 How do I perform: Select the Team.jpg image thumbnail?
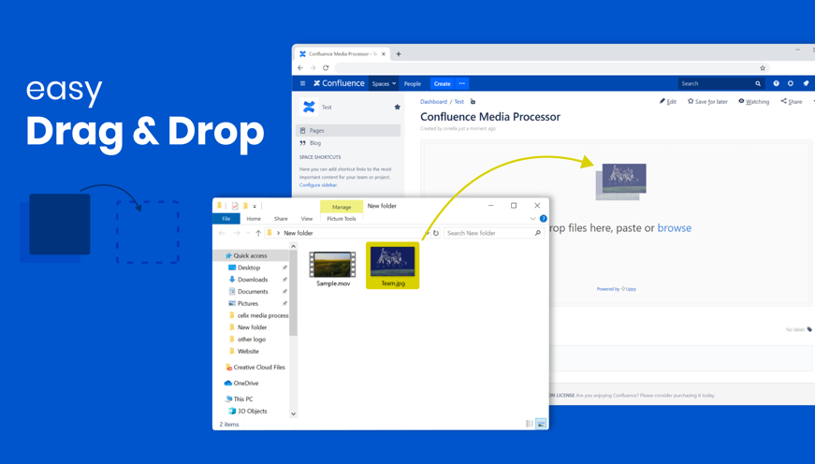point(392,262)
